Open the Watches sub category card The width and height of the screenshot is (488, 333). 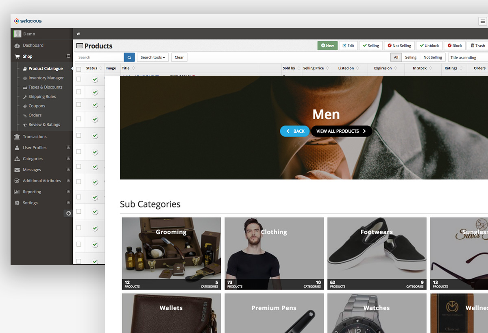pyautogui.click(x=377, y=313)
